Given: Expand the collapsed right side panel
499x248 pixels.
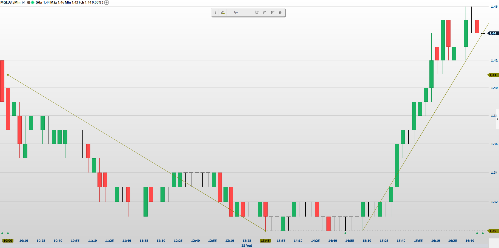Looking at the screenshot, I should (497, 119).
